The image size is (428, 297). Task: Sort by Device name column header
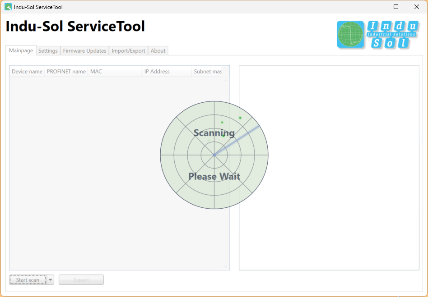click(x=27, y=71)
